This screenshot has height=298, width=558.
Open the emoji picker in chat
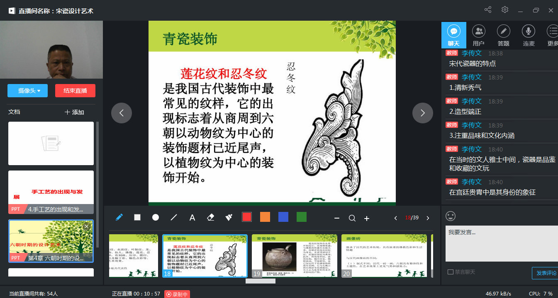point(450,216)
